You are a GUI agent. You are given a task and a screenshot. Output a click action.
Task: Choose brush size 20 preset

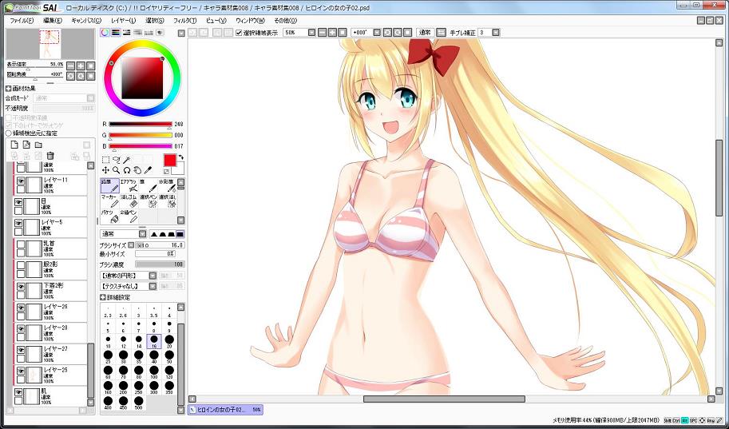point(169,341)
